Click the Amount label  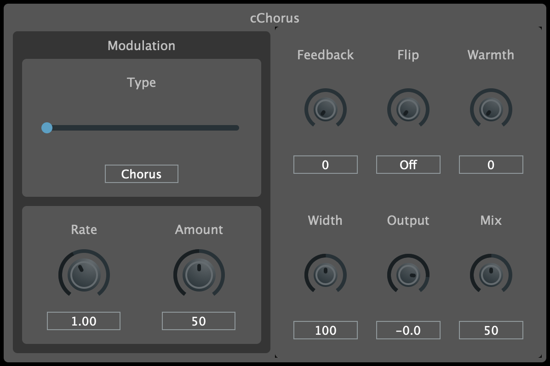[199, 229]
